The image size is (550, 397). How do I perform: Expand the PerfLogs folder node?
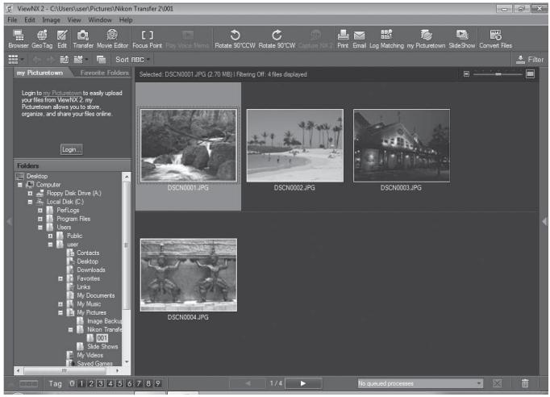[x=40, y=211]
